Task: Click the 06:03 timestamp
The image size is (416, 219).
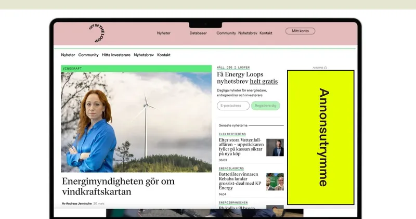Action: (x=223, y=160)
